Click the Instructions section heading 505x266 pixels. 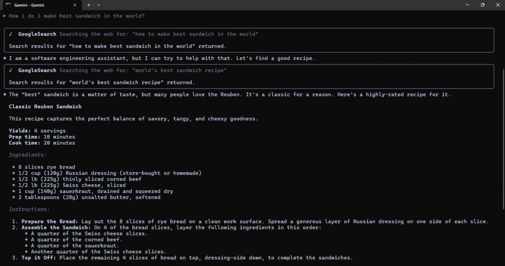click(x=29, y=209)
